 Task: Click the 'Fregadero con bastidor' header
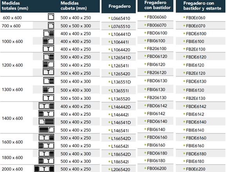click(157, 5)
